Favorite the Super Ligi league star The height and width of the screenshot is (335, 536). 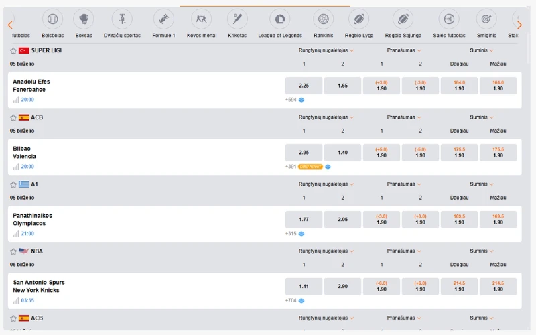pyautogui.click(x=13, y=51)
